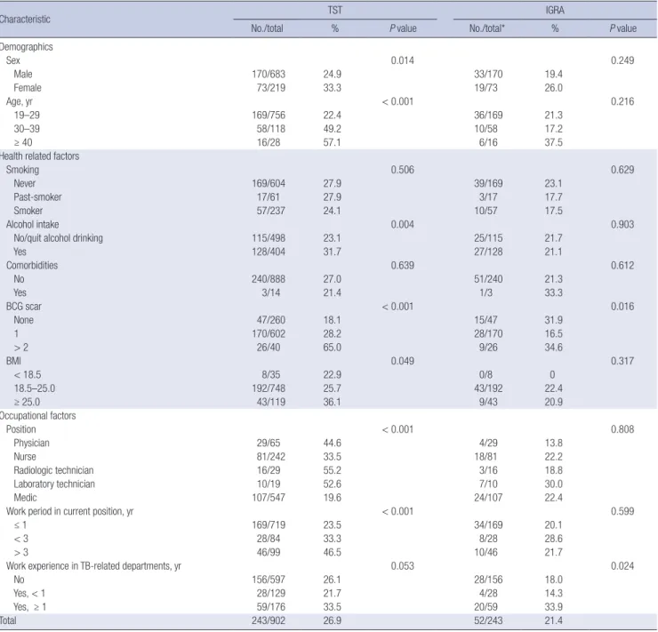658x632 pixels.
Task: Click IGRA Sex P value '0.249'
Action: (622, 60)
